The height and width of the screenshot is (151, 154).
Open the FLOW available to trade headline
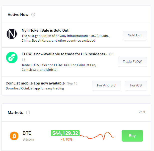[63, 54]
